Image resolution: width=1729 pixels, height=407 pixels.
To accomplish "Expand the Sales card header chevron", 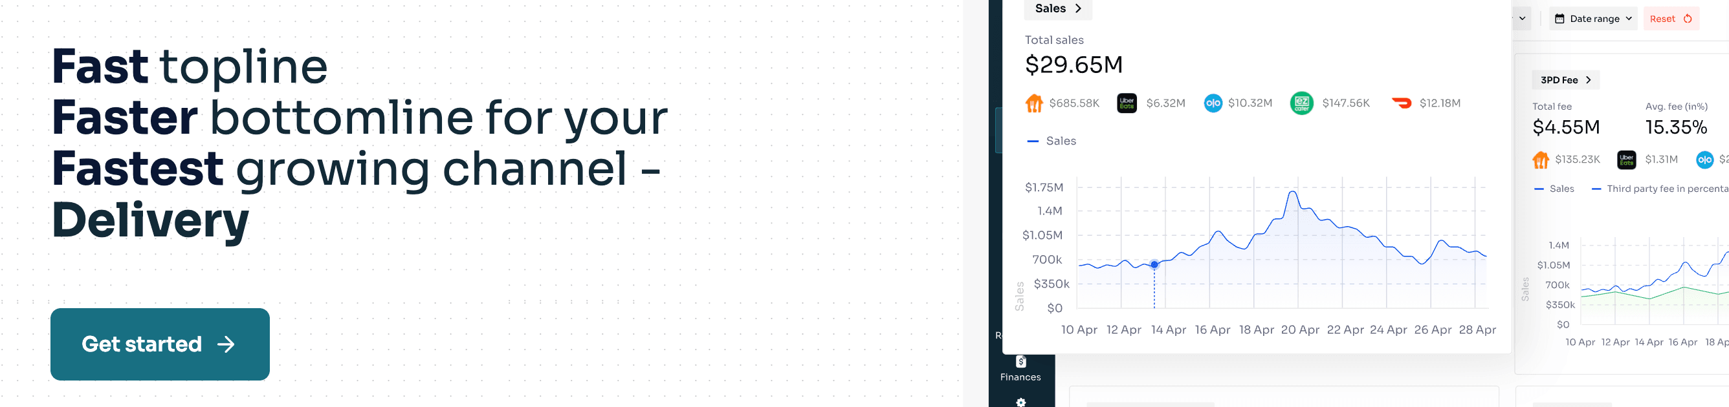I will pos(1078,8).
